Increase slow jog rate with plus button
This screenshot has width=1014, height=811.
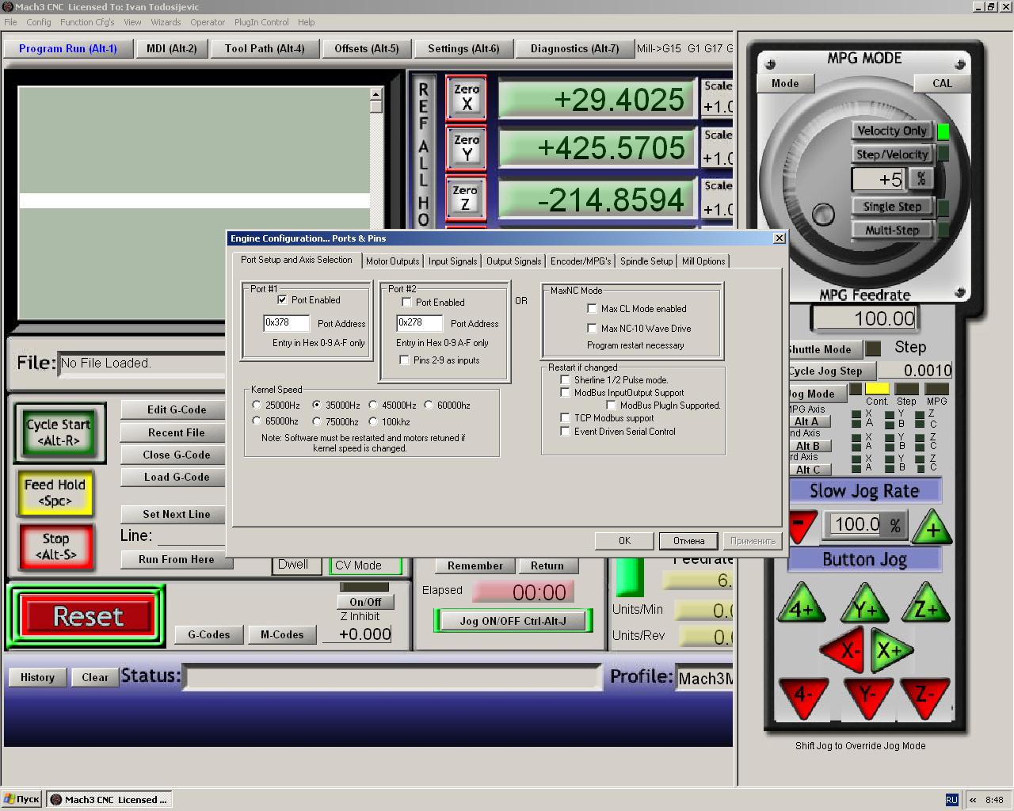[932, 528]
